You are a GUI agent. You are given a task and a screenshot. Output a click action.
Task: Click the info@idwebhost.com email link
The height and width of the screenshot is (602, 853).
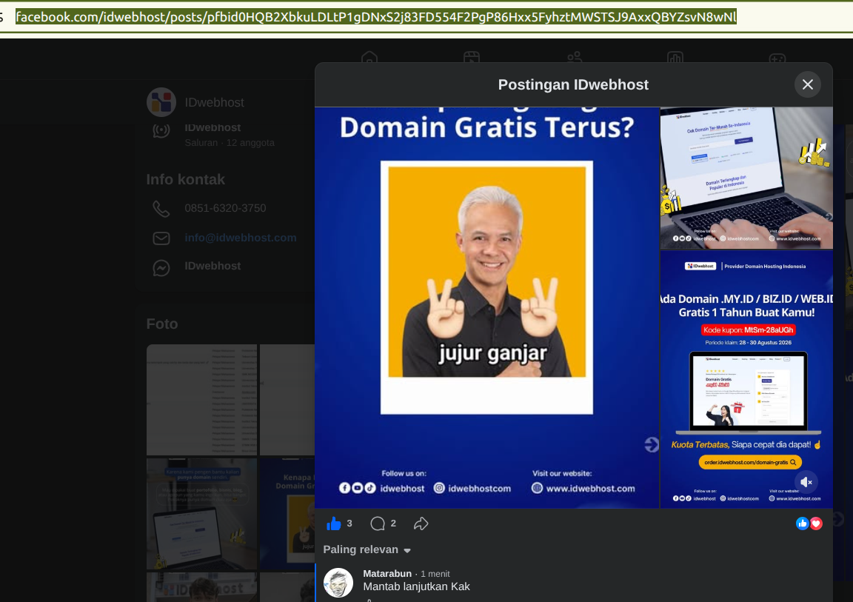tap(241, 238)
